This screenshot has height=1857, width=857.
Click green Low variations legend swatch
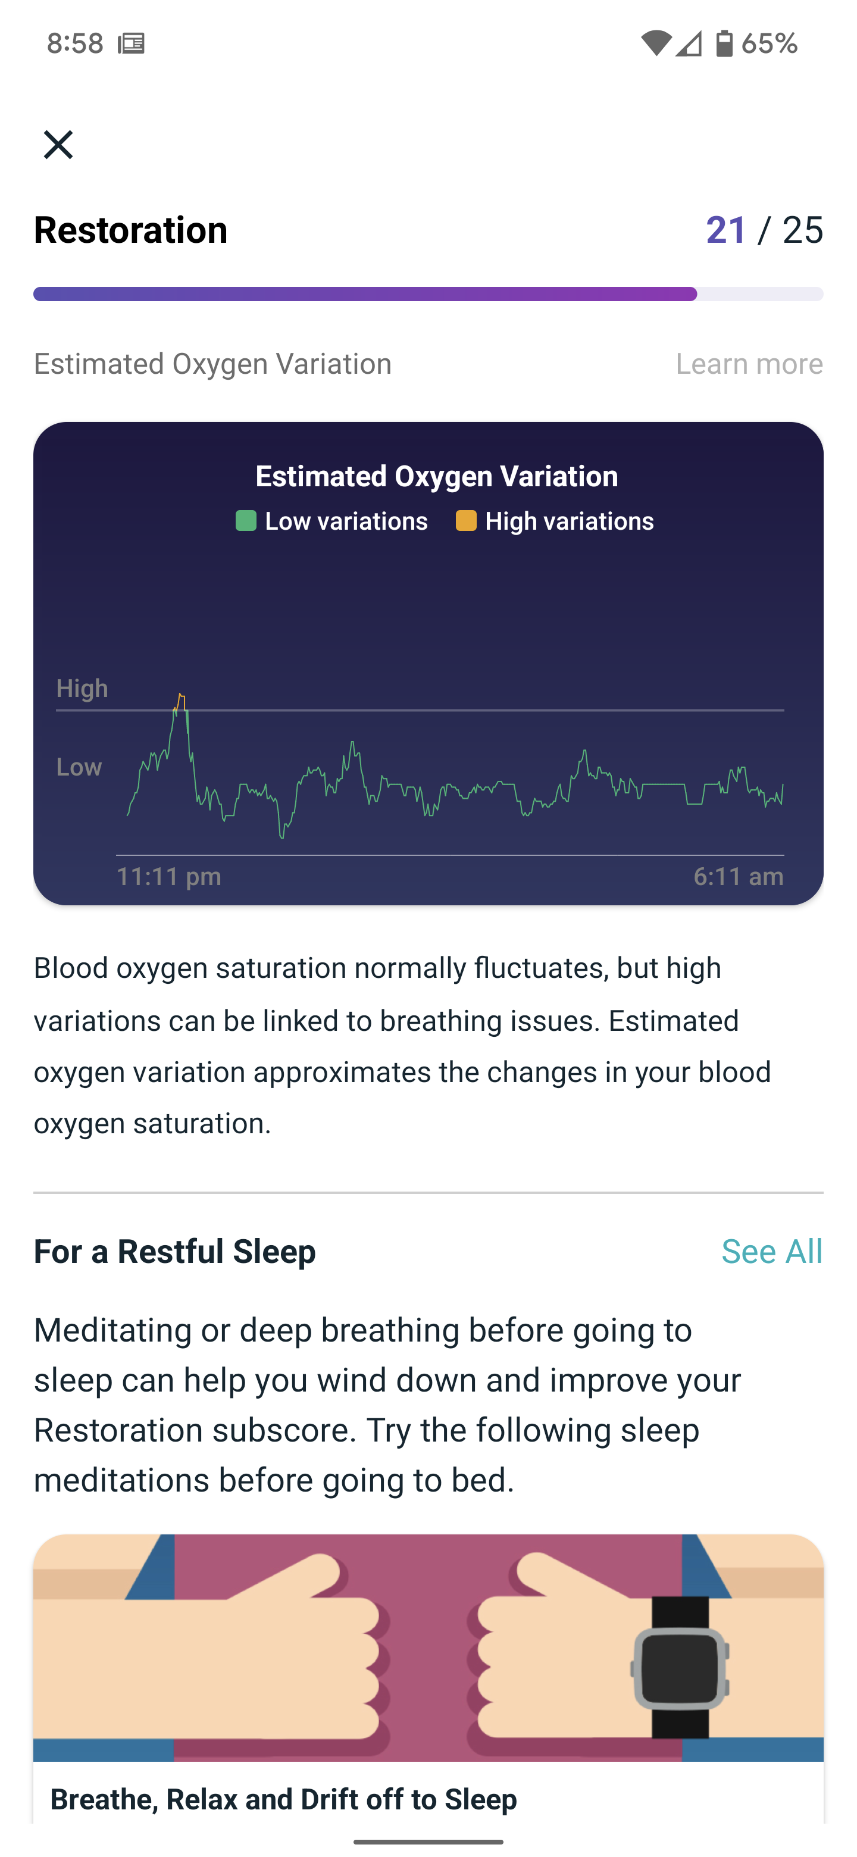246,521
